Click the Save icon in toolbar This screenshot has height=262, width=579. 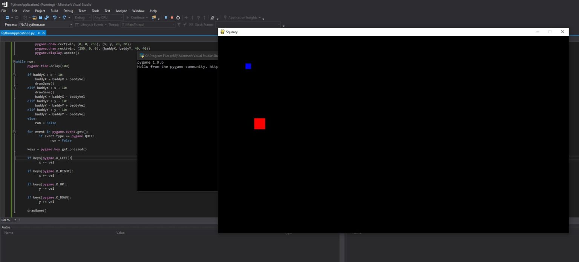(40, 18)
